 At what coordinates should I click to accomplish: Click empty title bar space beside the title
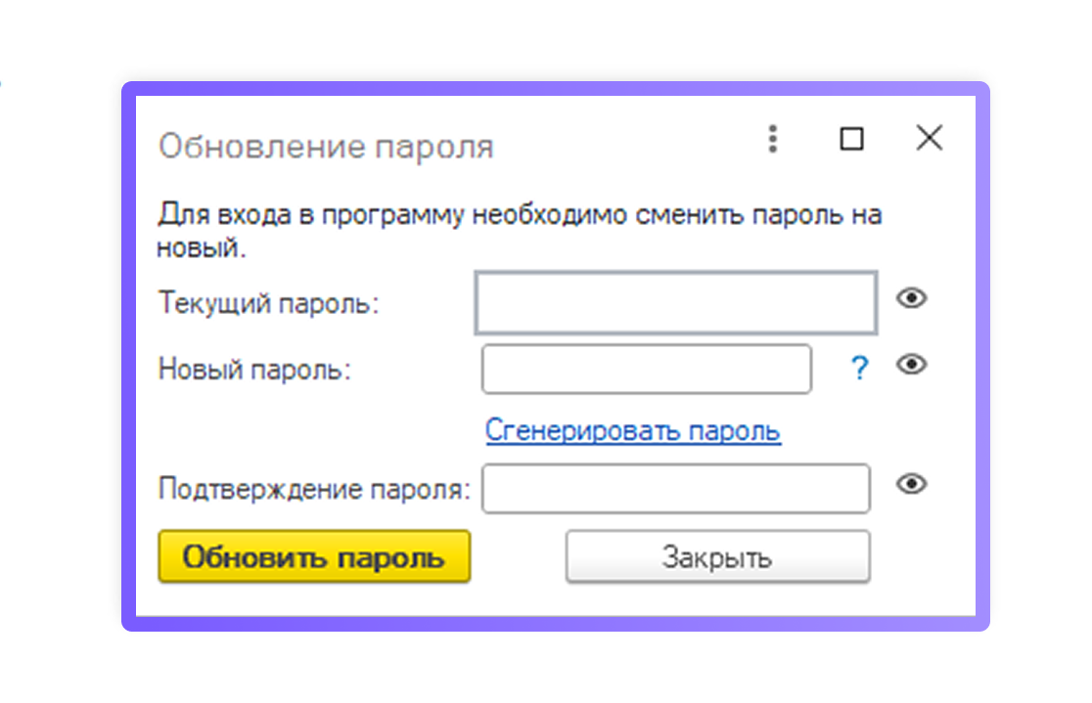point(626,145)
